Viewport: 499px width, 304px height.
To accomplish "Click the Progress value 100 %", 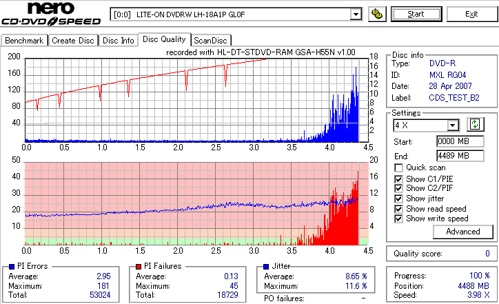I will coord(479,276).
